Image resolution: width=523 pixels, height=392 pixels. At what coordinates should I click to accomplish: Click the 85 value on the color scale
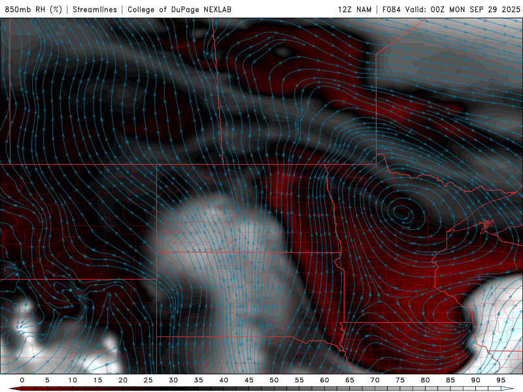[450, 380]
